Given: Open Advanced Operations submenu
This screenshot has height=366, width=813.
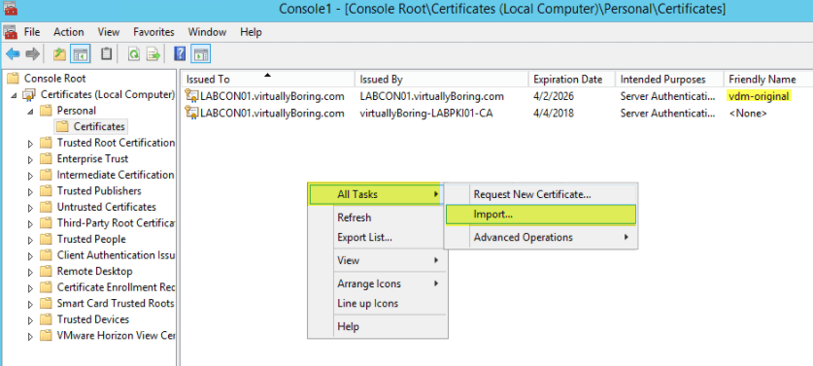Looking at the screenshot, I should tap(540, 237).
